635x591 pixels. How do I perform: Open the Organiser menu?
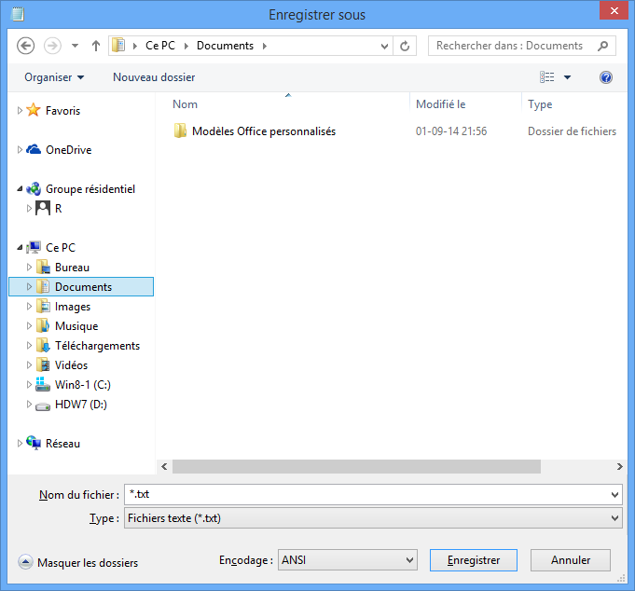click(54, 77)
